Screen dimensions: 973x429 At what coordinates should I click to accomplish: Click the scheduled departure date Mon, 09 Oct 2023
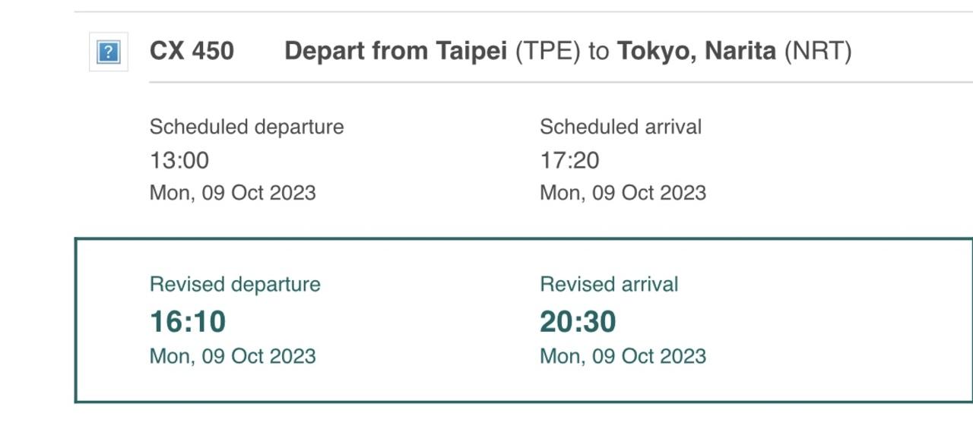(233, 193)
